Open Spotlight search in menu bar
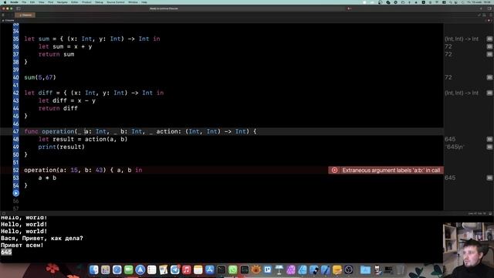This screenshot has height=278, width=494. tap(451, 2)
